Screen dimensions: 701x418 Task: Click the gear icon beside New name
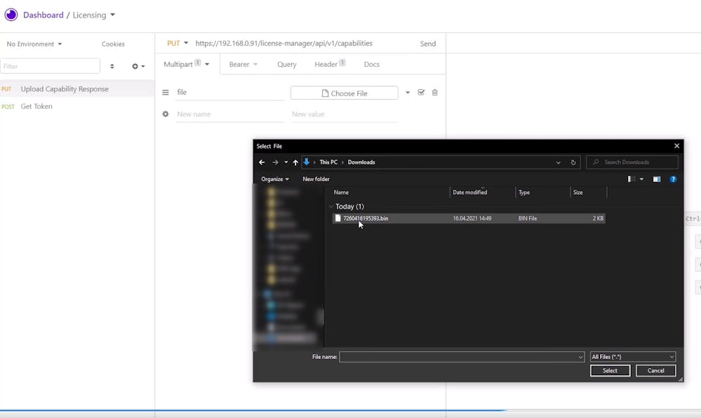pyautogui.click(x=166, y=114)
